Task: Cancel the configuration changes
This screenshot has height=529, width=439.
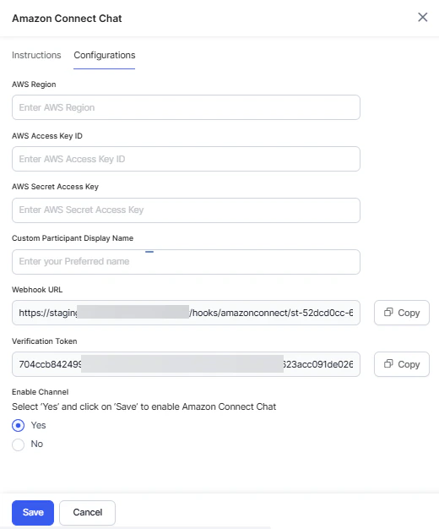Action: click(x=87, y=512)
